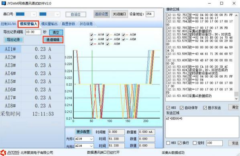Click the receive area scrollbar down arrow
Viewport: 240px width, 156px height.
coord(236,99)
